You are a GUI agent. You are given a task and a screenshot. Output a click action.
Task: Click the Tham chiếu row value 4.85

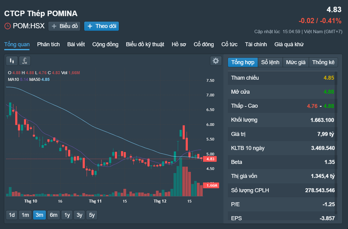[x=329, y=78]
